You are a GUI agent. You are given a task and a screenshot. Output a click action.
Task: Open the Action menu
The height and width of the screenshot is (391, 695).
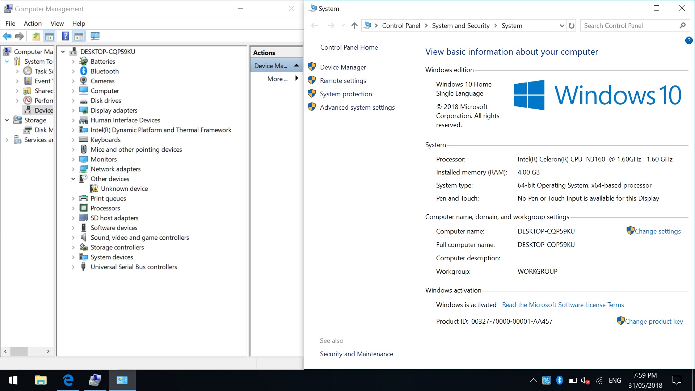(x=33, y=24)
